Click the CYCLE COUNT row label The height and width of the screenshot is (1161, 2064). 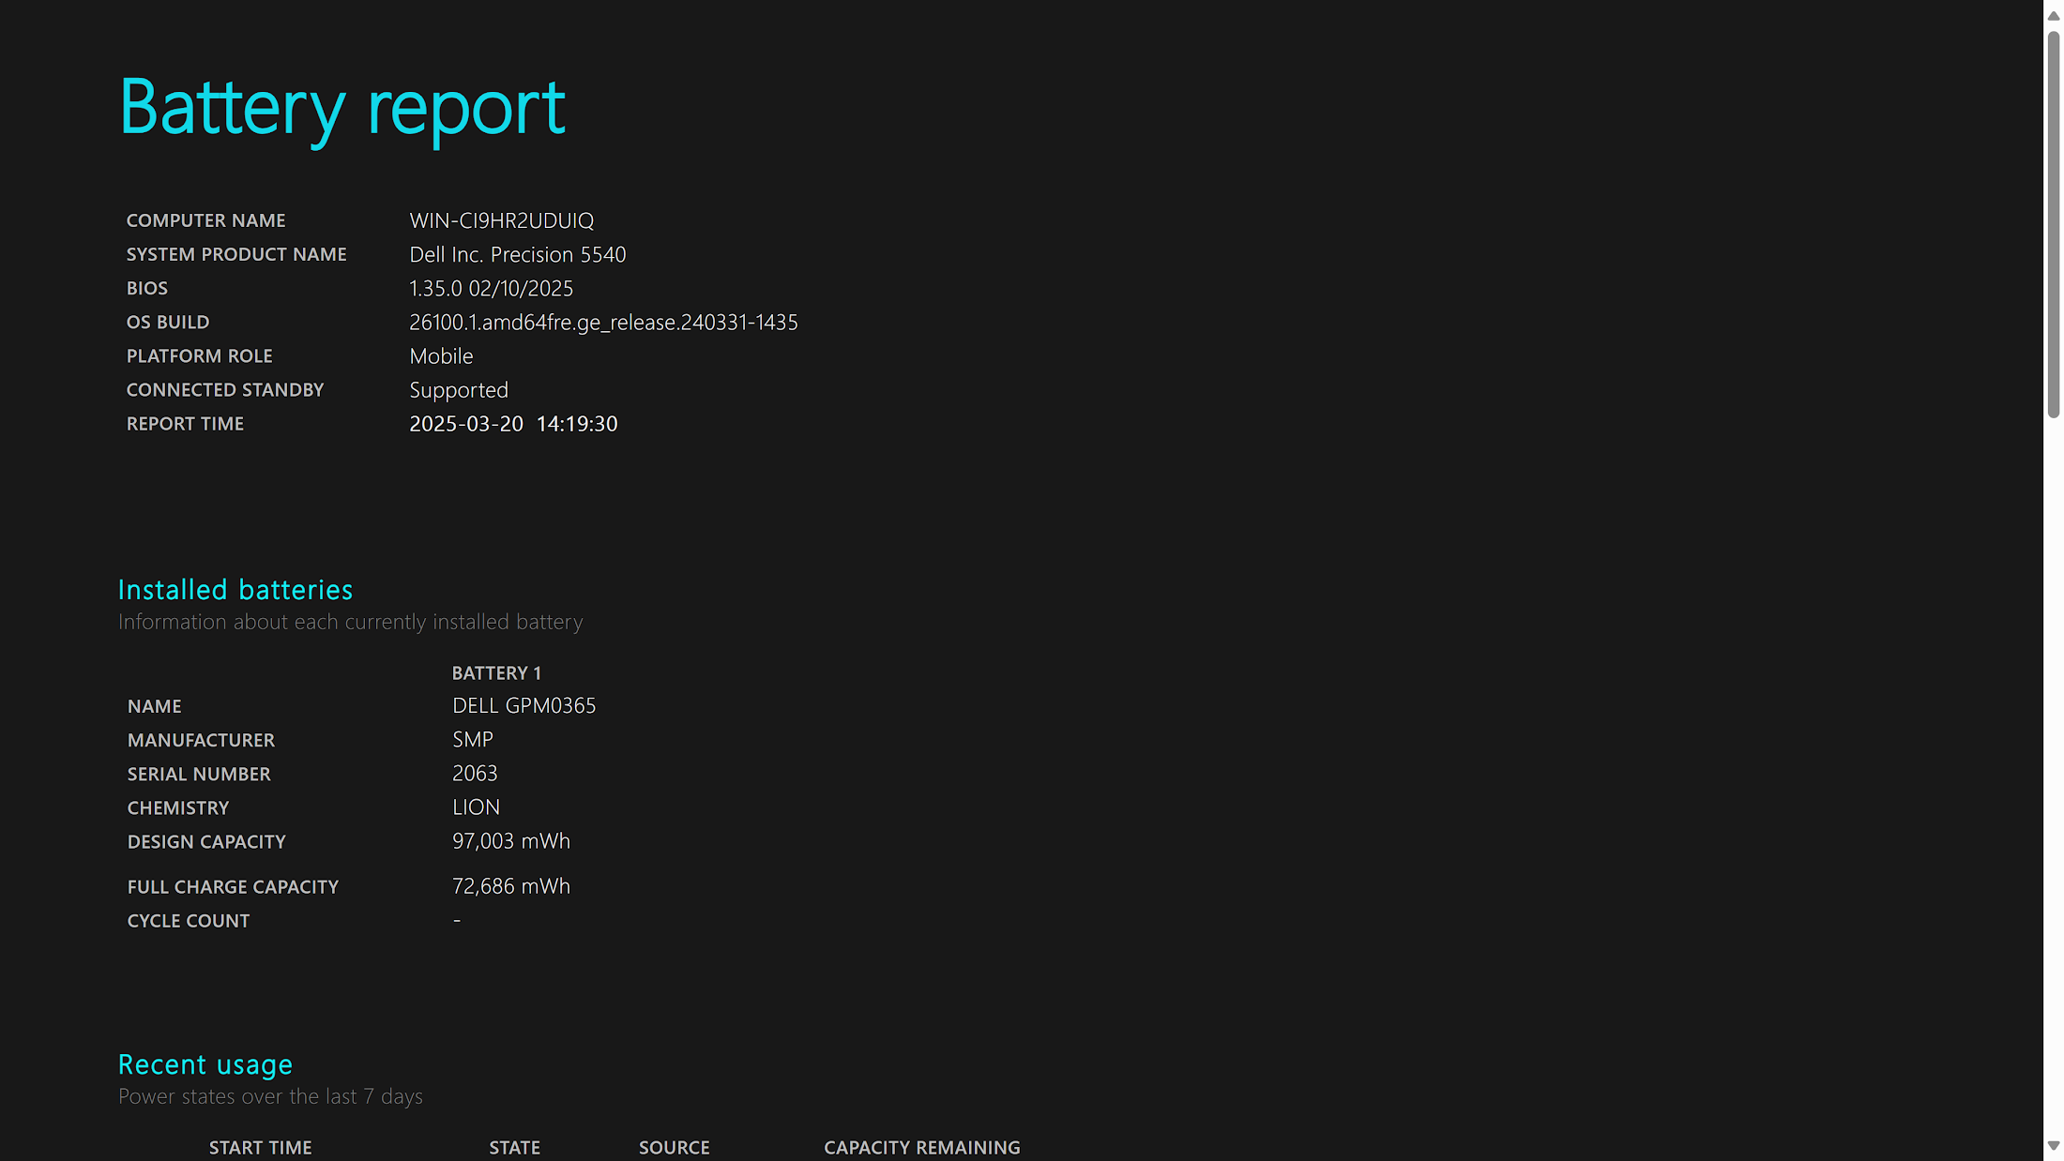click(x=189, y=920)
